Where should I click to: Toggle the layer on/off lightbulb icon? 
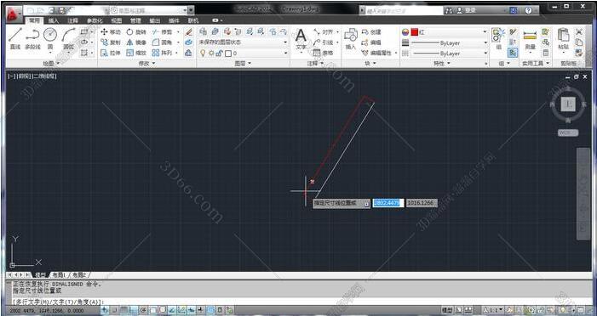(x=203, y=54)
